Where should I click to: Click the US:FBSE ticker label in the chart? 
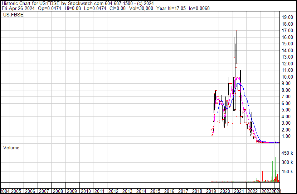[x=13, y=15]
